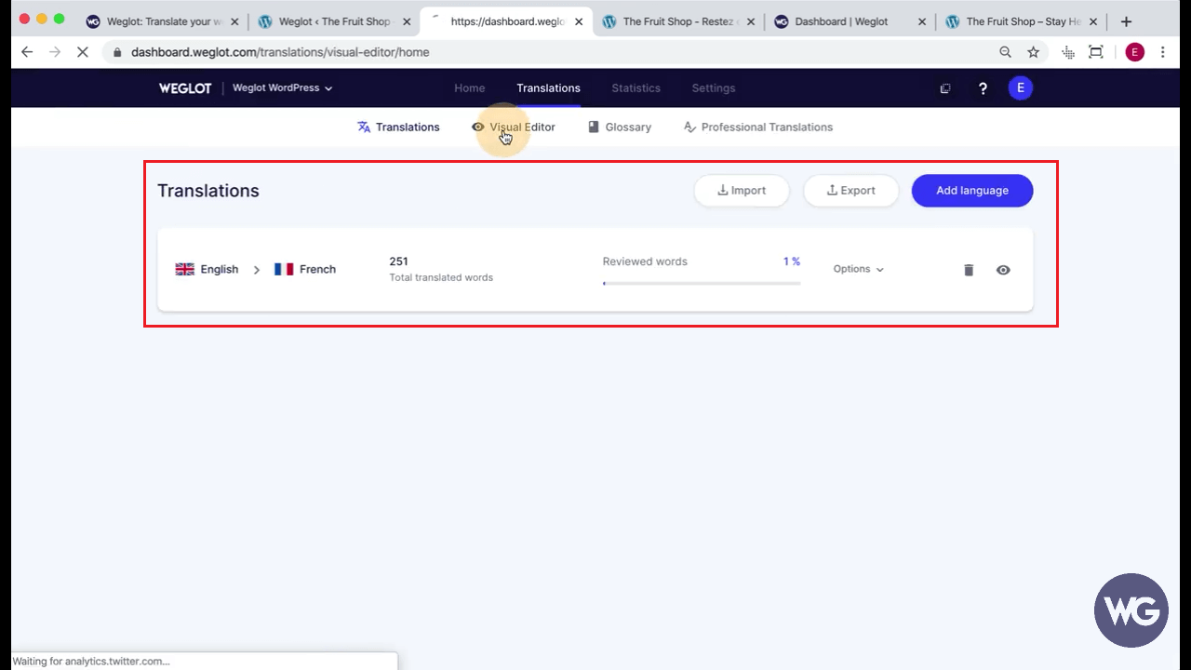The height and width of the screenshot is (670, 1191).
Task: Click the WEGLOT logo in header
Action: click(x=185, y=88)
